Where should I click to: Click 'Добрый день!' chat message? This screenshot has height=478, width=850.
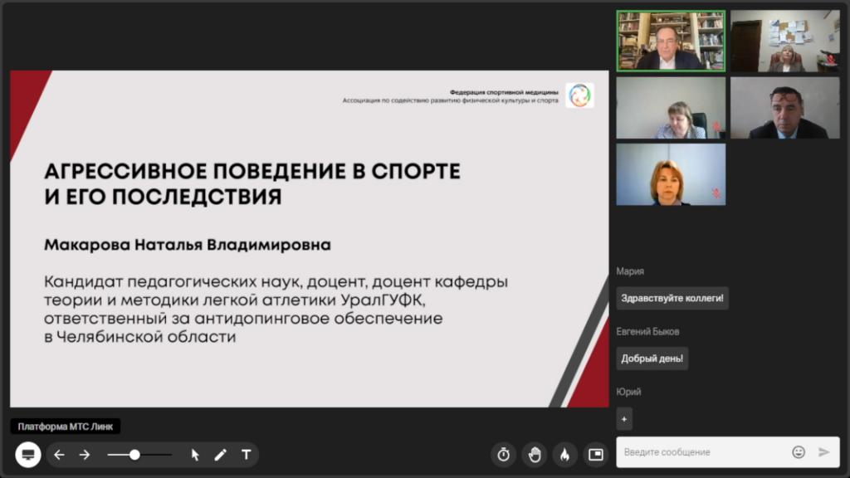(652, 358)
